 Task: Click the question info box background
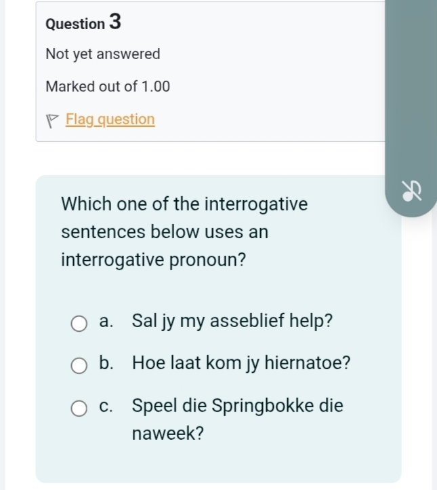pyautogui.click(x=211, y=71)
